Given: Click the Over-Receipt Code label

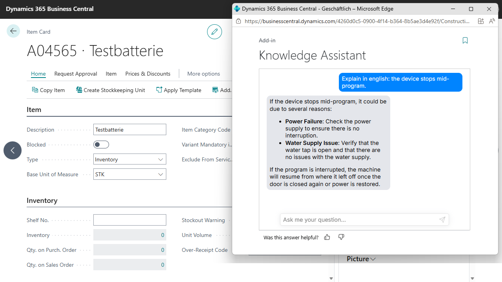Looking at the screenshot, I should [x=204, y=250].
